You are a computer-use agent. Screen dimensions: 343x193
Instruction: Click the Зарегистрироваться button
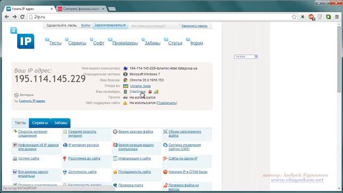point(110,25)
